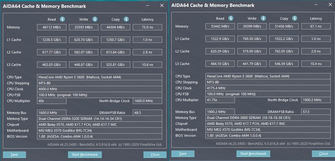The width and height of the screenshot is (335, 161).
Task: Click L3 Cache Latency value 10.6 ns
Action: (147, 65)
